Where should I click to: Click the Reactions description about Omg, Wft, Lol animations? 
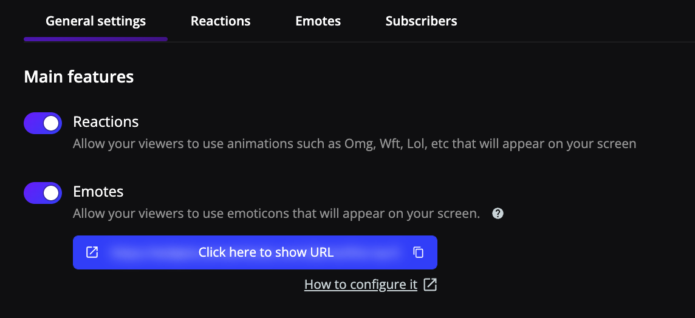(x=355, y=144)
